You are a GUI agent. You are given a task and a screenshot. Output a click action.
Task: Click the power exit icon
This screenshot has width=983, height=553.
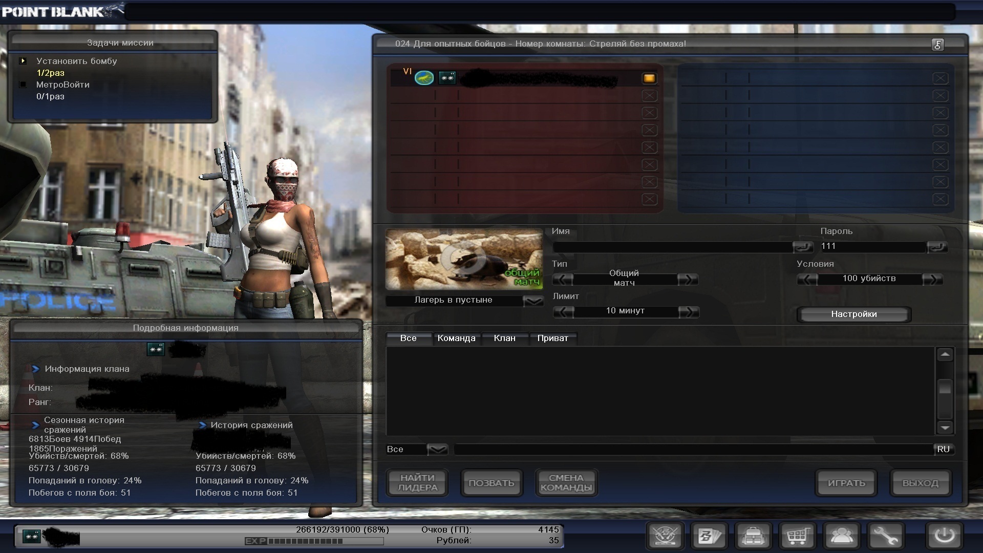pos(945,536)
